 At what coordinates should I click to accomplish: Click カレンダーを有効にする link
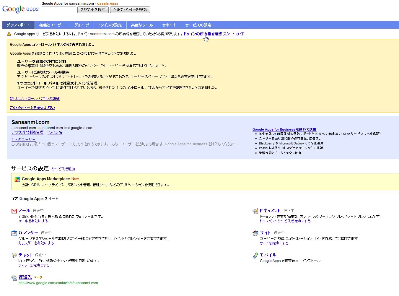tap(36, 243)
